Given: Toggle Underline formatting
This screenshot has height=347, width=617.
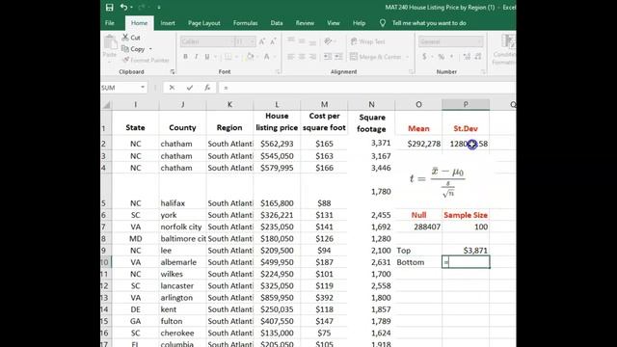Looking at the screenshot, I should (207, 57).
